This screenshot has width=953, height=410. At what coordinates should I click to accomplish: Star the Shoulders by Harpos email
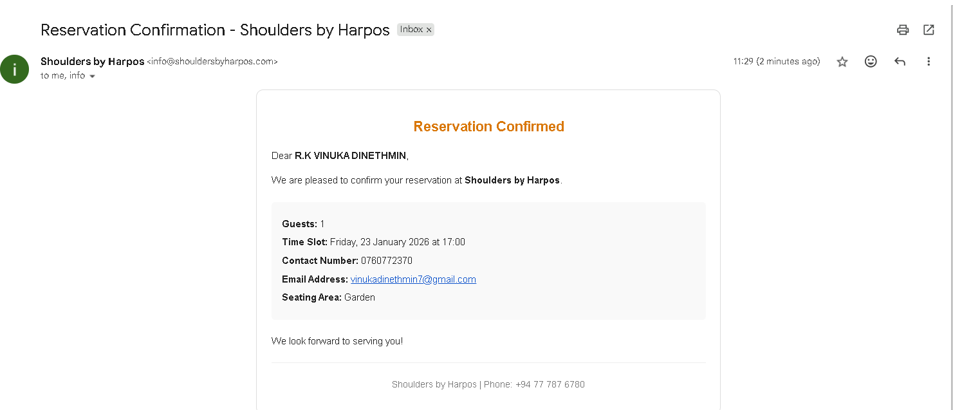(x=842, y=62)
